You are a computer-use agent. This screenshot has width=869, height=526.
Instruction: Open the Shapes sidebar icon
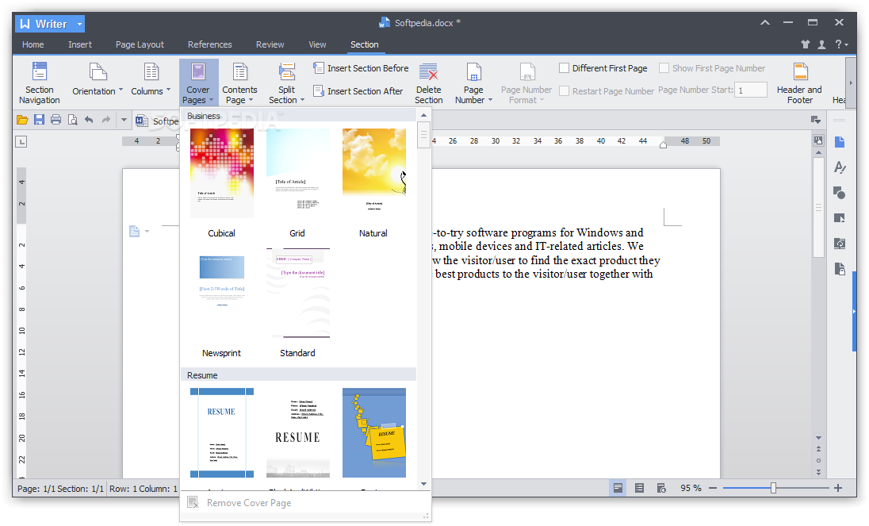(x=840, y=192)
